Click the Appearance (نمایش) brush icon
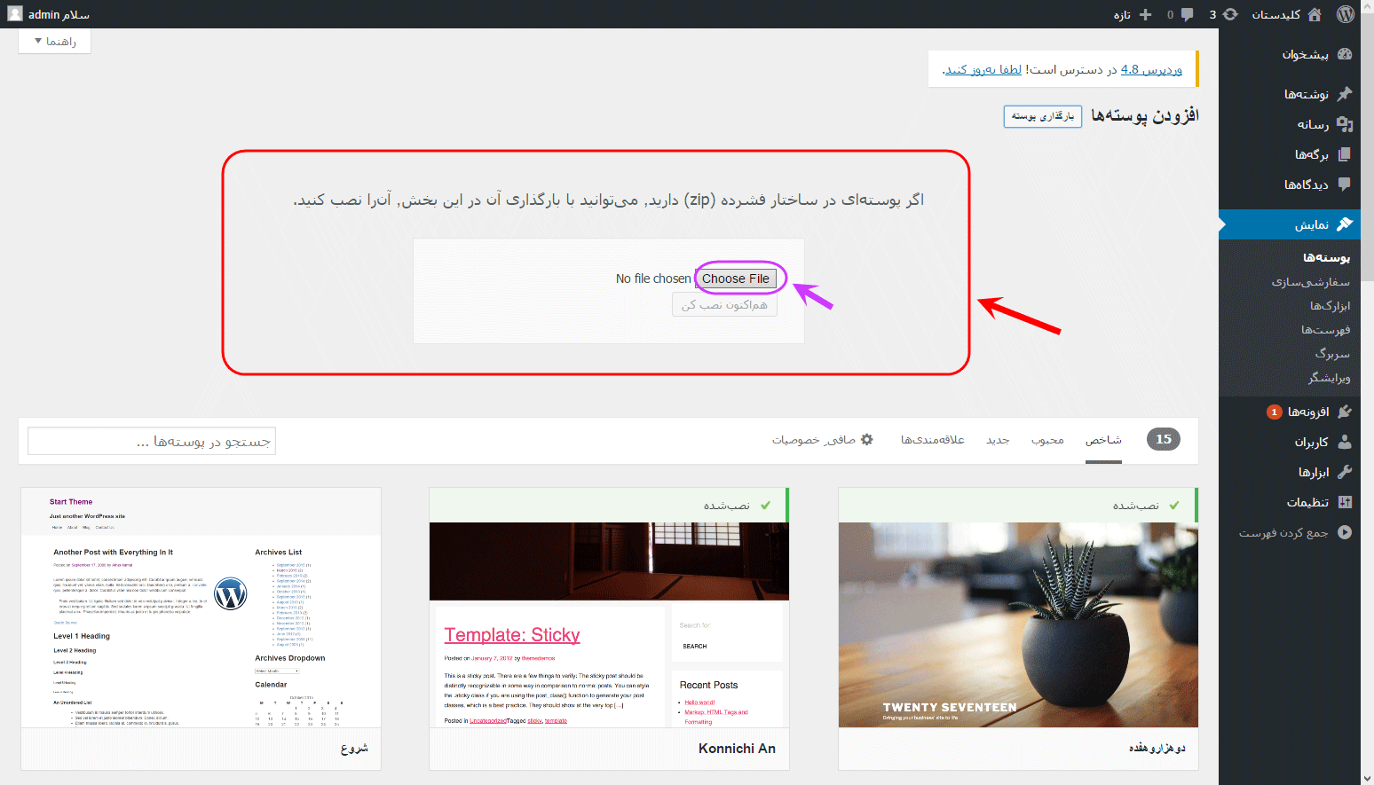The width and height of the screenshot is (1374, 785). point(1345,224)
